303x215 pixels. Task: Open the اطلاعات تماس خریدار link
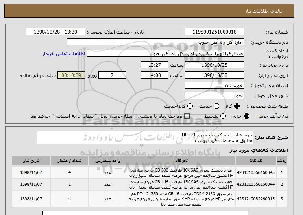tap(64, 54)
